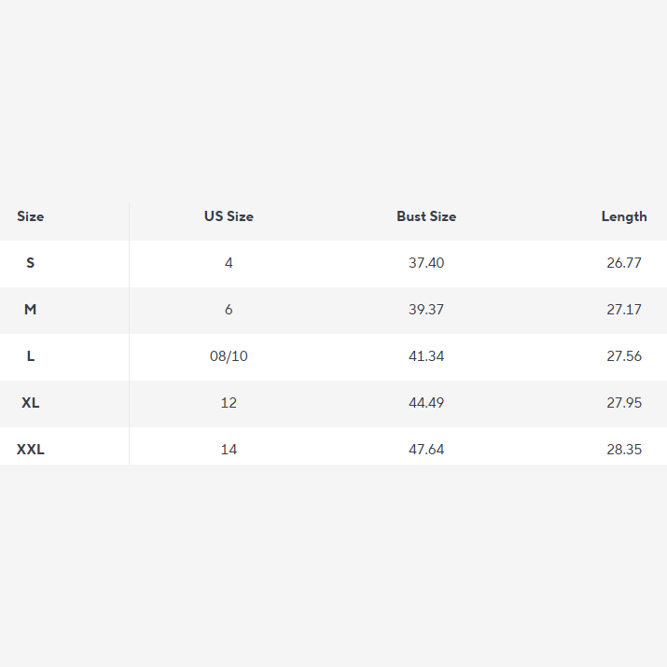The image size is (667, 667).
Task: Click the S size row label
Action: tap(30, 263)
